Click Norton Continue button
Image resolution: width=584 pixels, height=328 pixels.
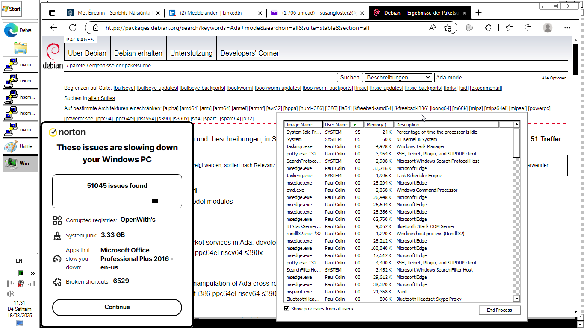coord(117,307)
